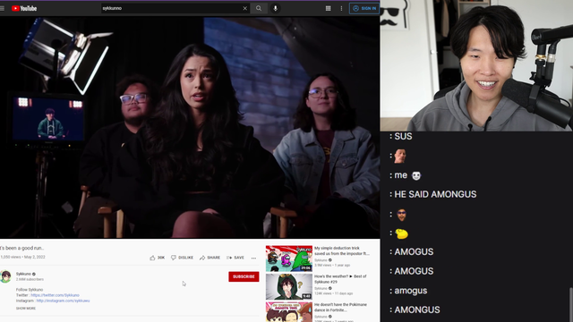Open Sykkuno channel avatar
Image resolution: width=573 pixels, height=322 pixels.
tap(5, 276)
